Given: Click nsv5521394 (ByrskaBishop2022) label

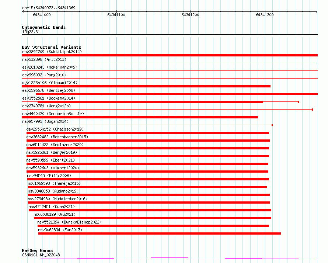Looking at the screenshot, I should [x=69, y=222].
